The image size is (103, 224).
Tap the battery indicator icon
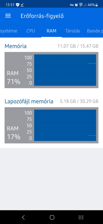click(x=97, y=5)
